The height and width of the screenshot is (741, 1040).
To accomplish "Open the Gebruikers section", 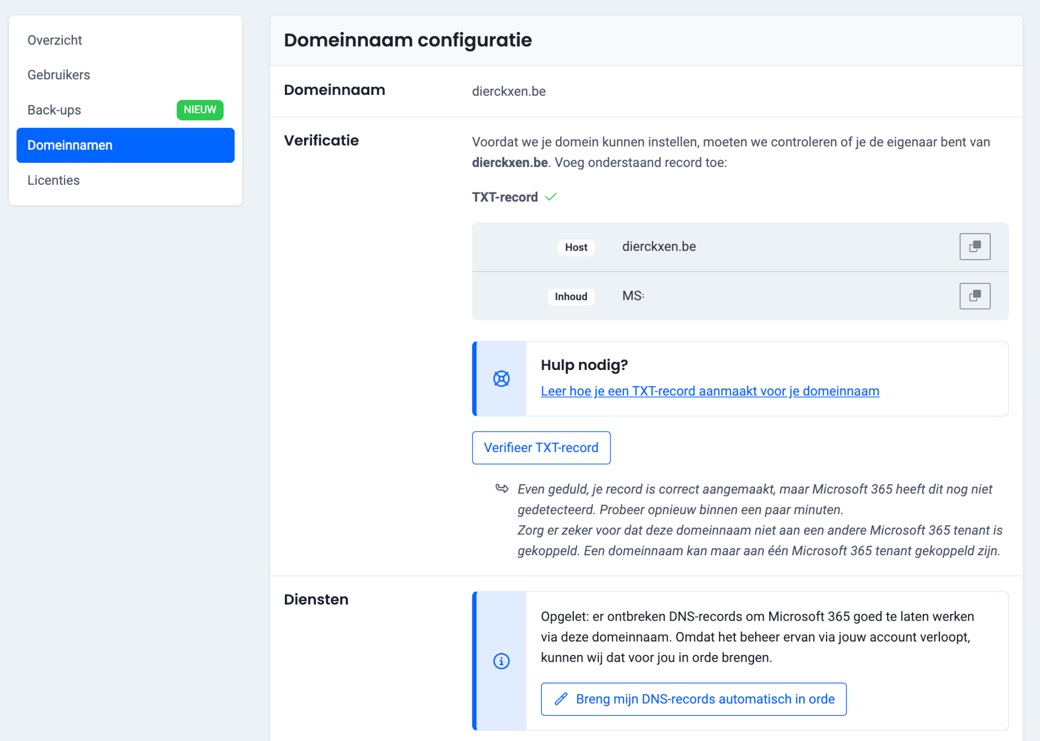I will [58, 75].
